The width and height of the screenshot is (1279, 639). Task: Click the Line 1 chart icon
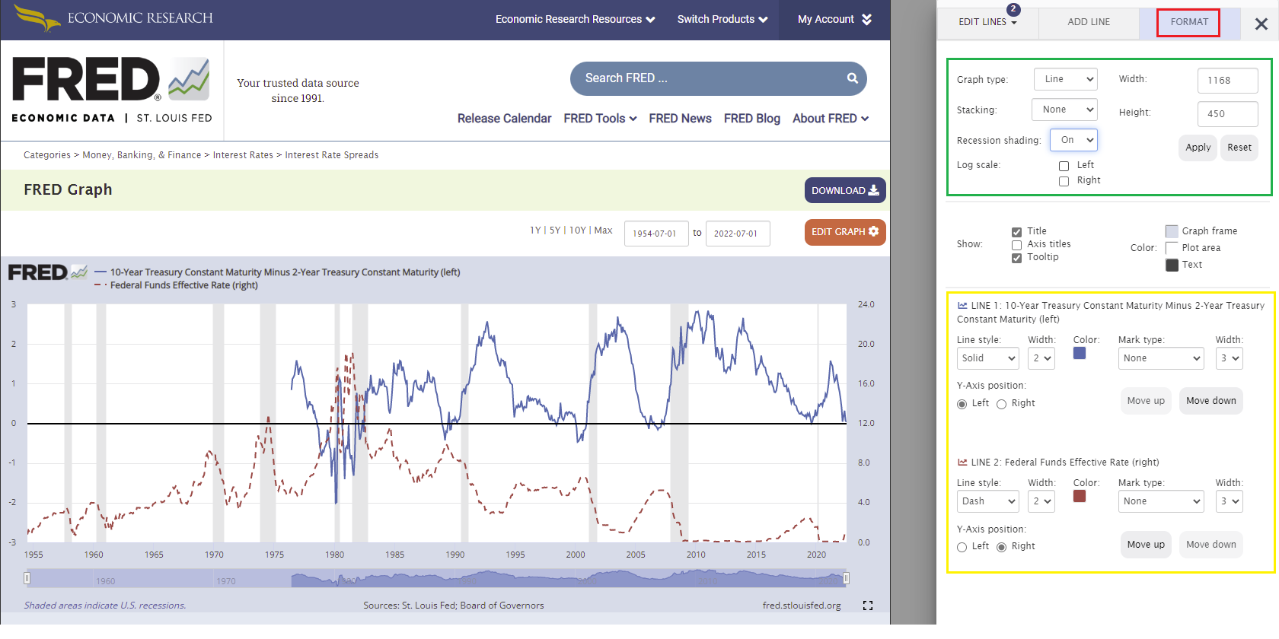pos(962,306)
